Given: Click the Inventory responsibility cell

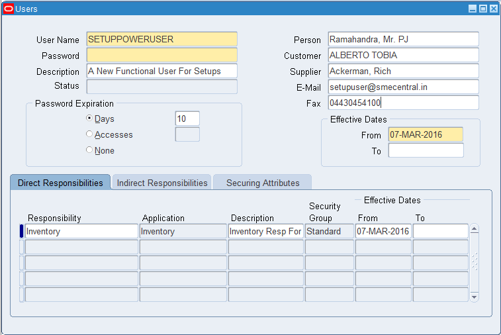Looking at the screenshot, I should point(81,232).
